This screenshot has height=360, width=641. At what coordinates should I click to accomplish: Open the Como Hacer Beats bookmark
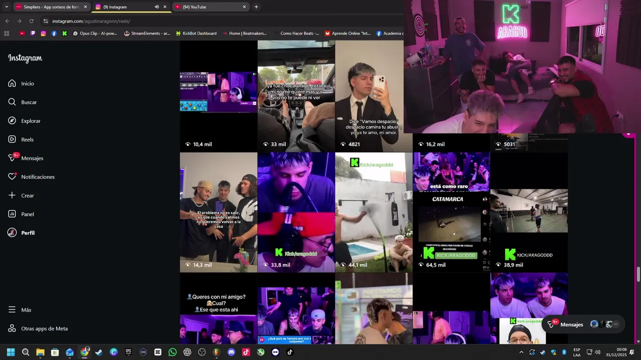click(x=296, y=33)
